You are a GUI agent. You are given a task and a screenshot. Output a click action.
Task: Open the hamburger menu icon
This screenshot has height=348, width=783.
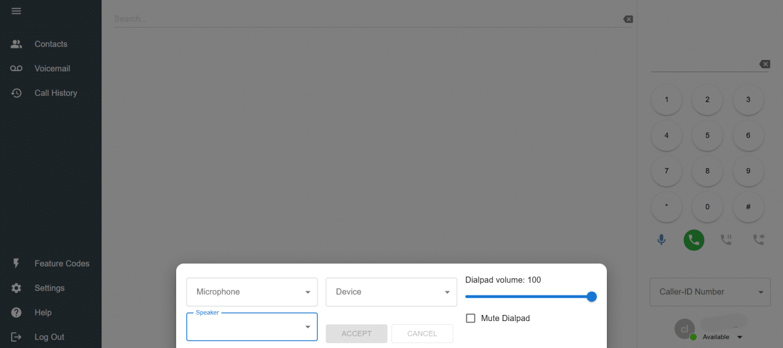16,11
